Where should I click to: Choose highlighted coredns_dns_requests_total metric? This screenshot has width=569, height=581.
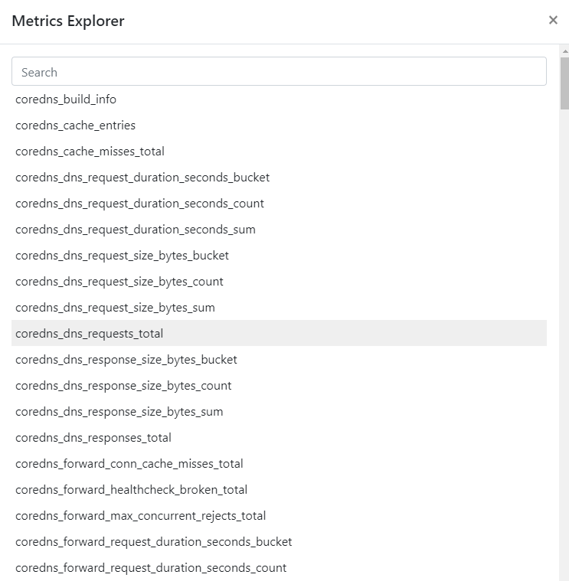pyautogui.click(x=279, y=333)
